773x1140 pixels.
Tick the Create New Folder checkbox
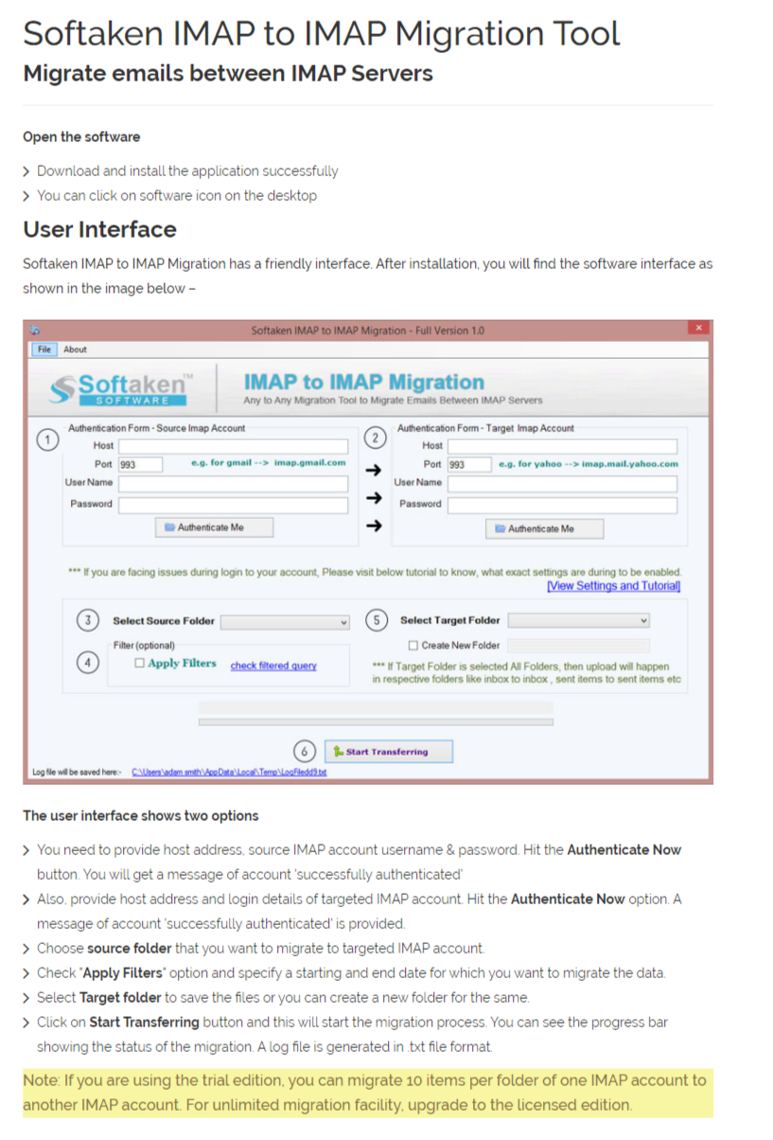click(413, 646)
